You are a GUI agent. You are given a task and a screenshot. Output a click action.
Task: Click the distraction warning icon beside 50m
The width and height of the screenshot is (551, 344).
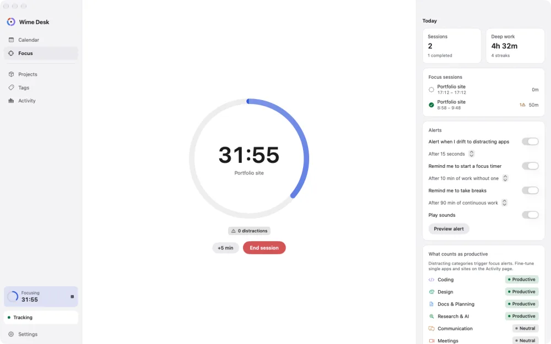click(522, 105)
